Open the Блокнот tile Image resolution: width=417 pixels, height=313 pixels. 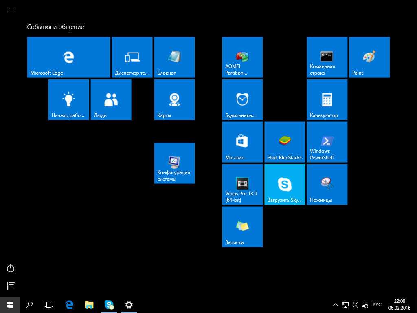[174, 57]
